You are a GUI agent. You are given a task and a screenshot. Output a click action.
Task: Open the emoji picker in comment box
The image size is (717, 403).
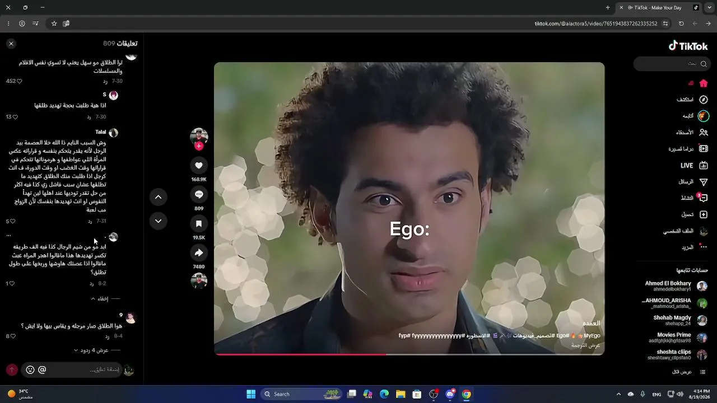(30, 370)
